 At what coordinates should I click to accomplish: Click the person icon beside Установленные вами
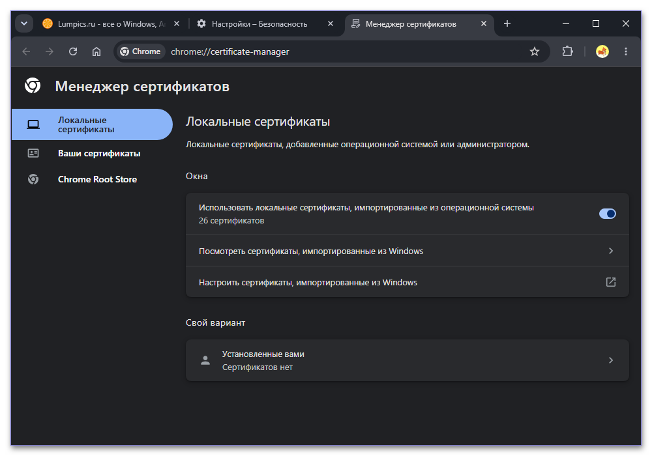(x=205, y=360)
